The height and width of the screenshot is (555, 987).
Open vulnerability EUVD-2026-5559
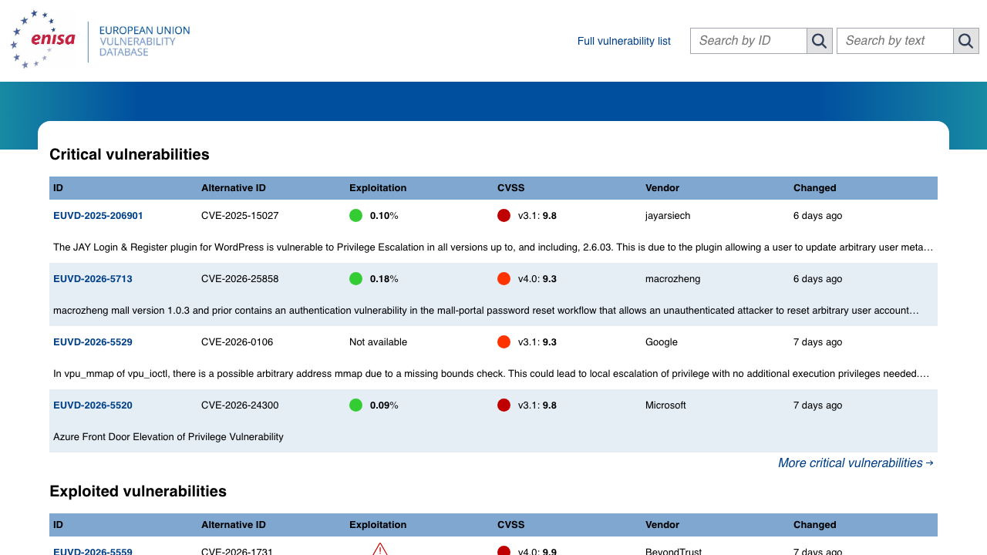(93, 551)
